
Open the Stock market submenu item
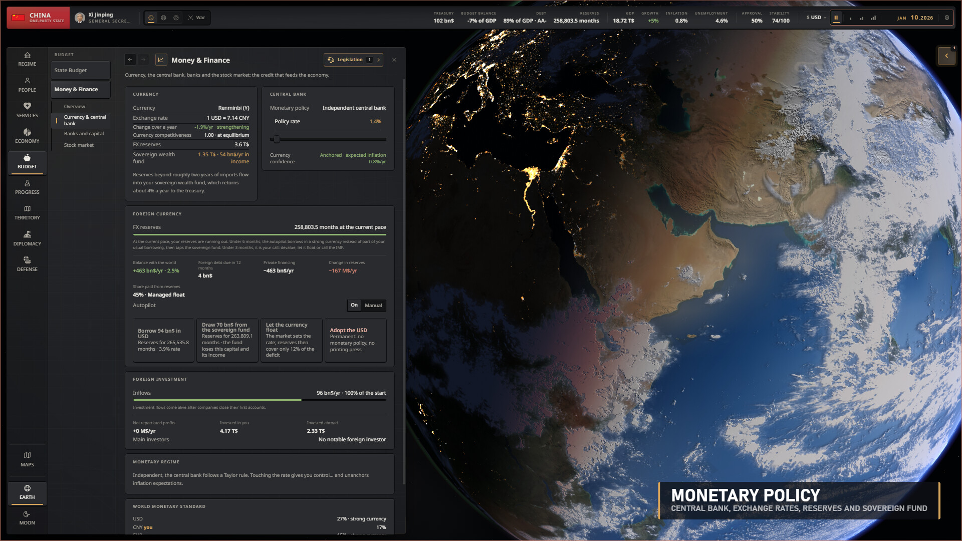pos(79,145)
